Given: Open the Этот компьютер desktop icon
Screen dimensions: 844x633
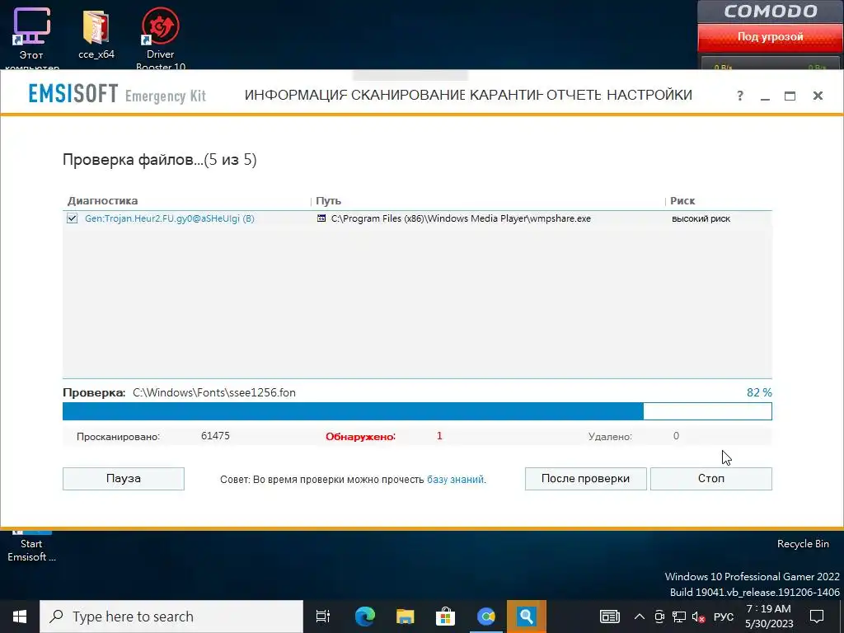Looking at the screenshot, I should pyautogui.click(x=31, y=39).
